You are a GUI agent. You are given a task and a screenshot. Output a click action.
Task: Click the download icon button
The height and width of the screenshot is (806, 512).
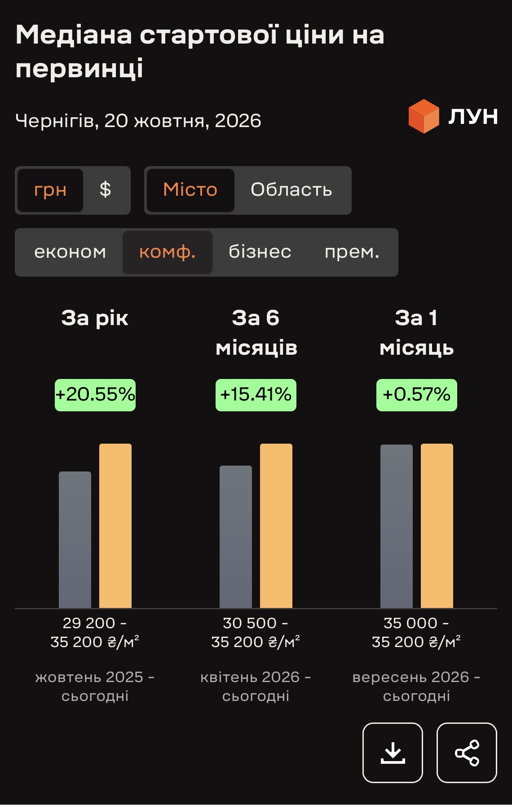(393, 753)
